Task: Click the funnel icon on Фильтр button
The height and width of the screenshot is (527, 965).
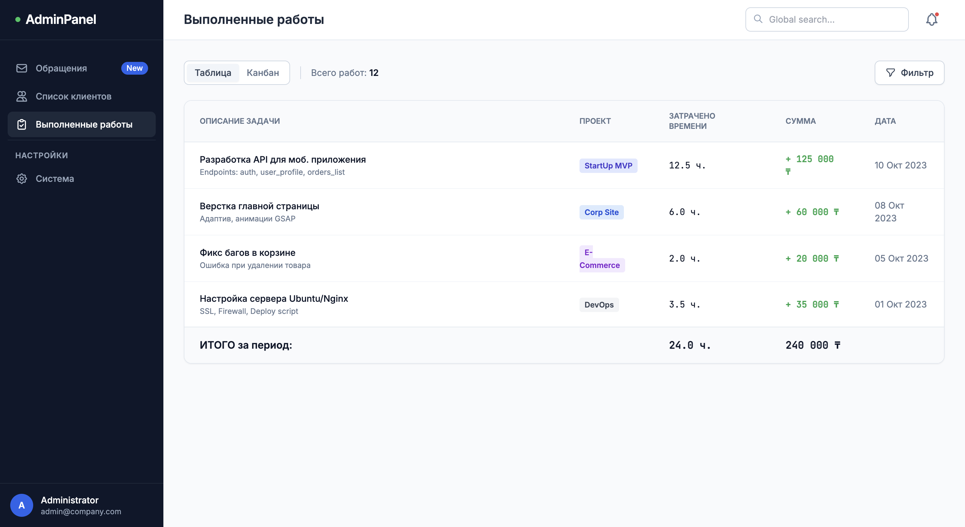Action: coord(890,73)
